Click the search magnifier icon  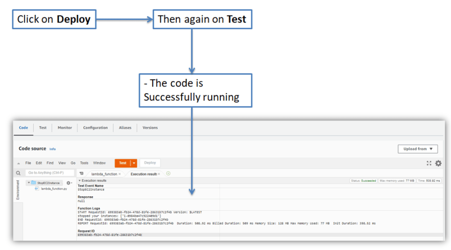point(18,173)
